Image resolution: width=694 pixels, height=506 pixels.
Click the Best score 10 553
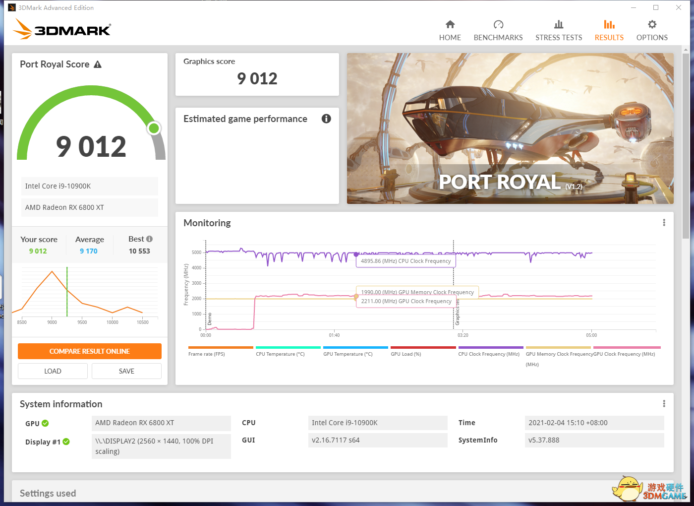139,251
